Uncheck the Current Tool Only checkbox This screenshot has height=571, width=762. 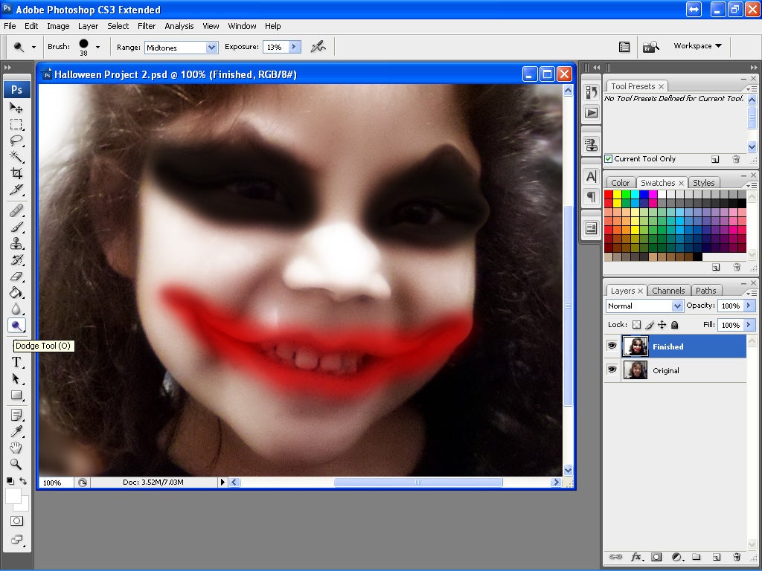609,159
